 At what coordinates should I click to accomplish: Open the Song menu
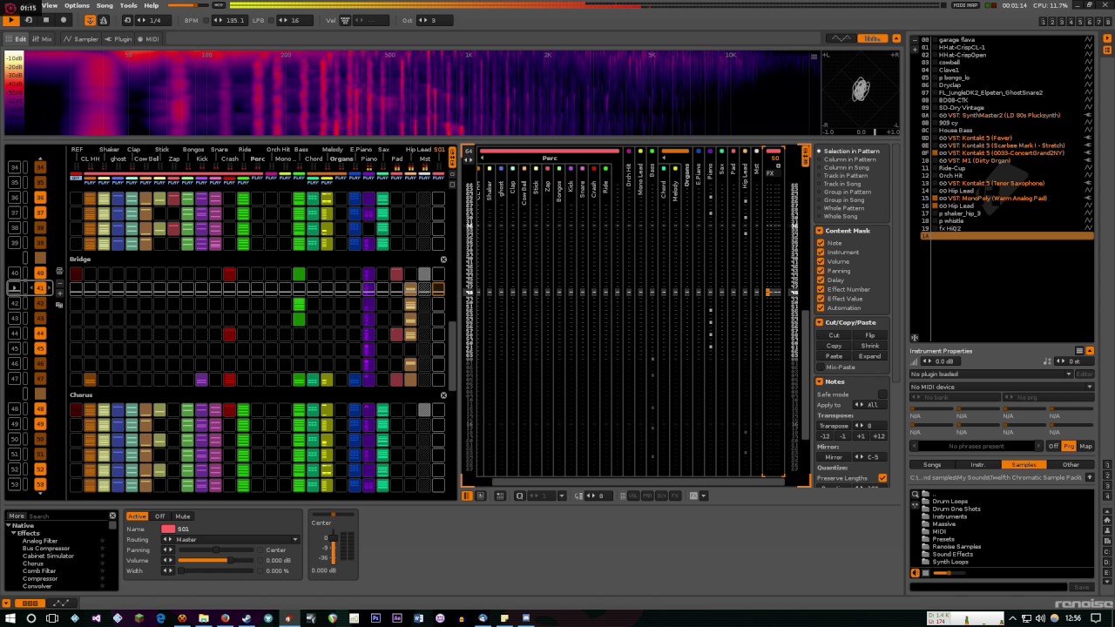105,5
